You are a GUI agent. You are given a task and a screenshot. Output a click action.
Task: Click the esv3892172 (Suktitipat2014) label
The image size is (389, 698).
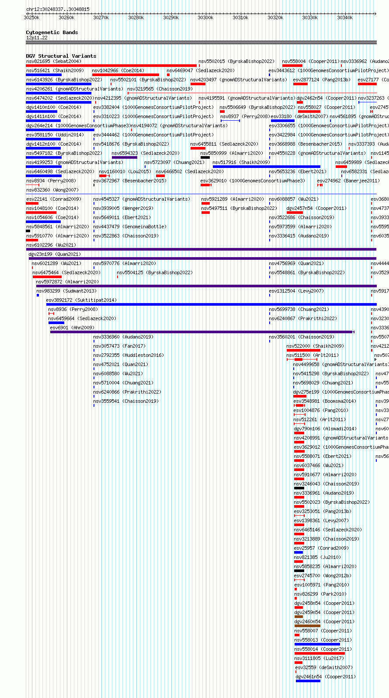(x=82, y=300)
